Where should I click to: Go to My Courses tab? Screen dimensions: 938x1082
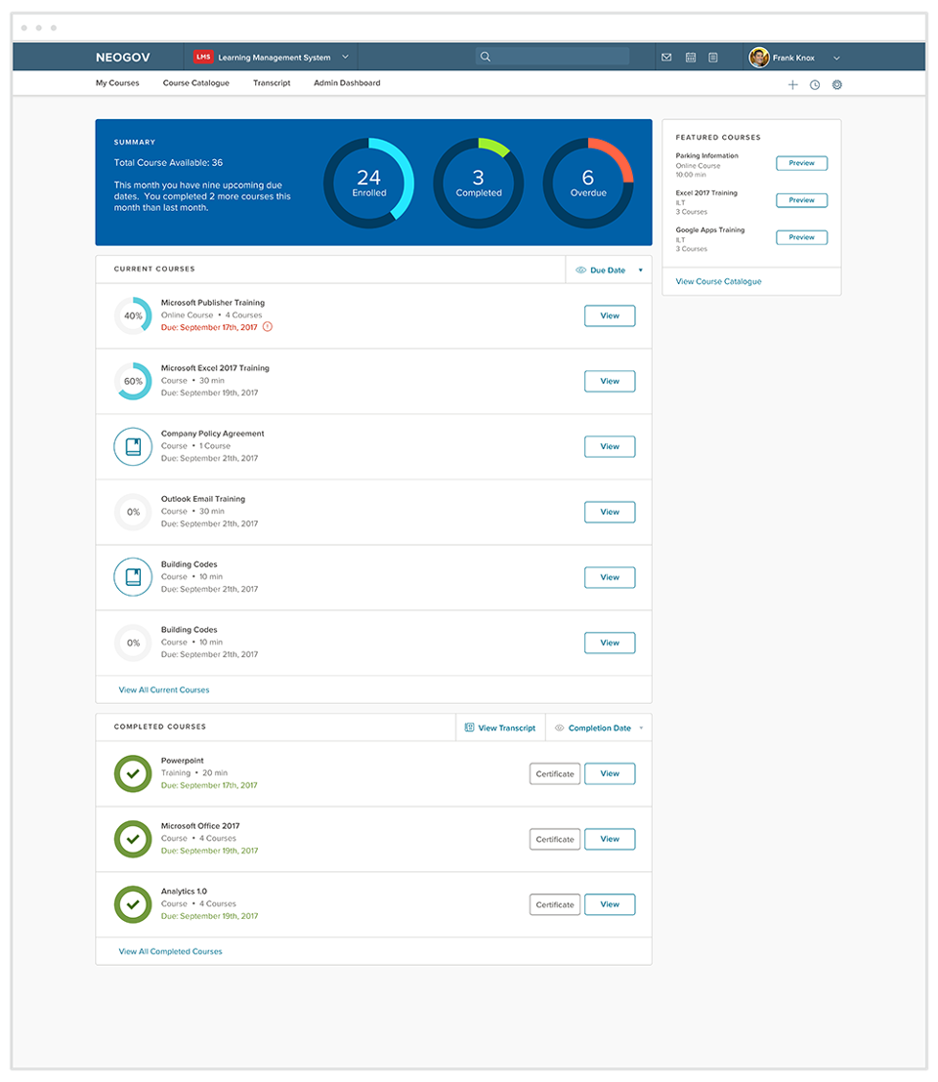click(117, 83)
